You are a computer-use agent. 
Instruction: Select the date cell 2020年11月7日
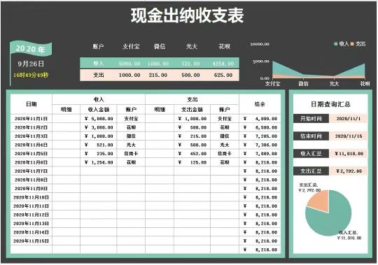tap(31, 171)
